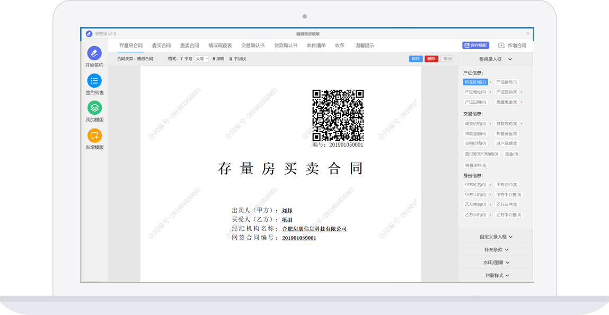
Task: Click the QR code on the contract
Action: [x=338, y=115]
